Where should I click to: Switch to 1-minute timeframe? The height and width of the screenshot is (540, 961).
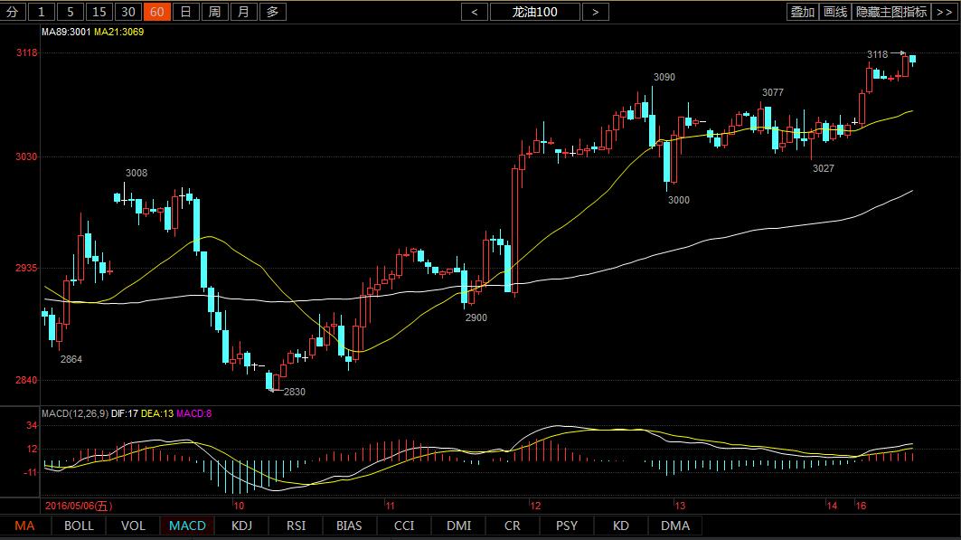click(41, 12)
